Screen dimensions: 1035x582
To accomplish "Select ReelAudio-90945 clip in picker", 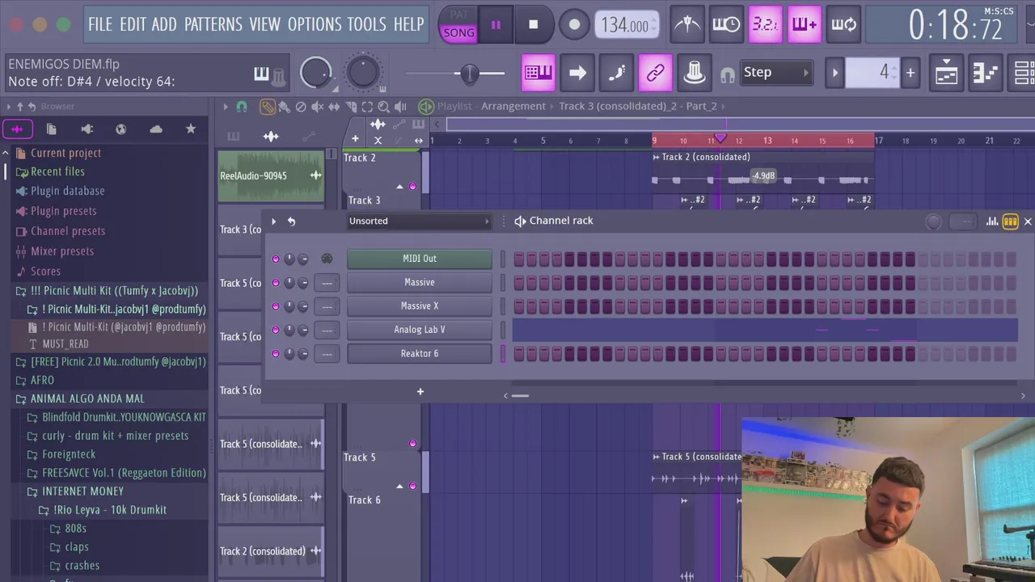I will 271,175.
